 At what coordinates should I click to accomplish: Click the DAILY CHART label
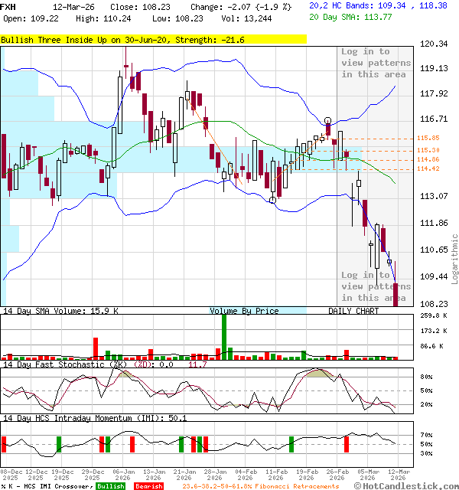click(353, 311)
